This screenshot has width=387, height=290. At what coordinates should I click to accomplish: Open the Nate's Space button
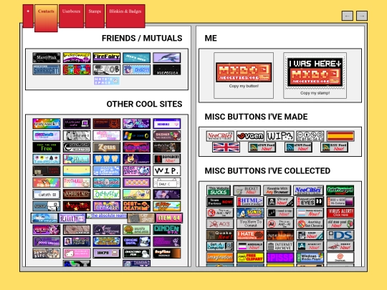click(107, 81)
